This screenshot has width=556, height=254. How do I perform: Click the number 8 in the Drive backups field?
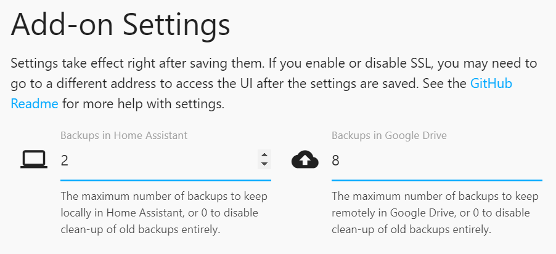pyautogui.click(x=336, y=161)
